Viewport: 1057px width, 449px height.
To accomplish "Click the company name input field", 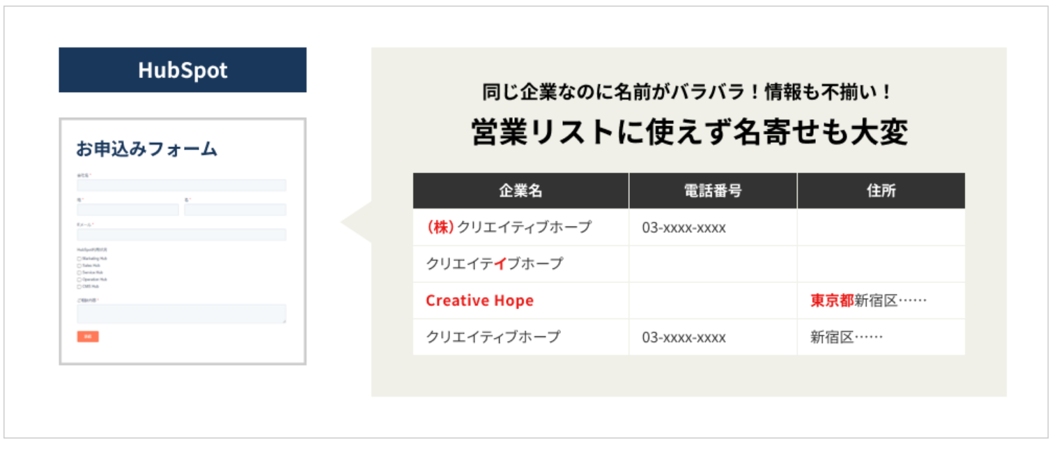I will [x=181, y=185].
